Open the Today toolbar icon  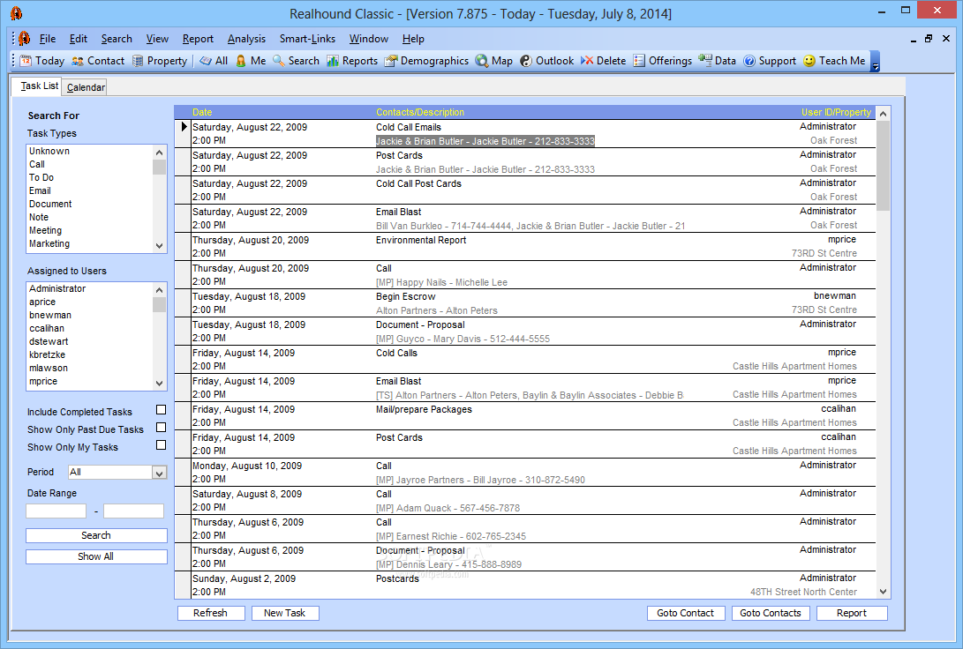click(41, 61)
